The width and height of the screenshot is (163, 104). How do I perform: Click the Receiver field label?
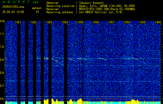pos(53,9)
